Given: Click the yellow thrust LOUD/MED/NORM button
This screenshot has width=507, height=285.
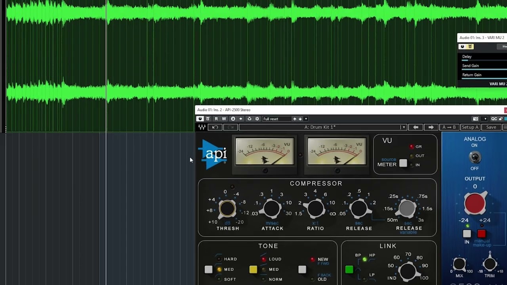Looking at the screenshot, I should (x=253, y=270).
